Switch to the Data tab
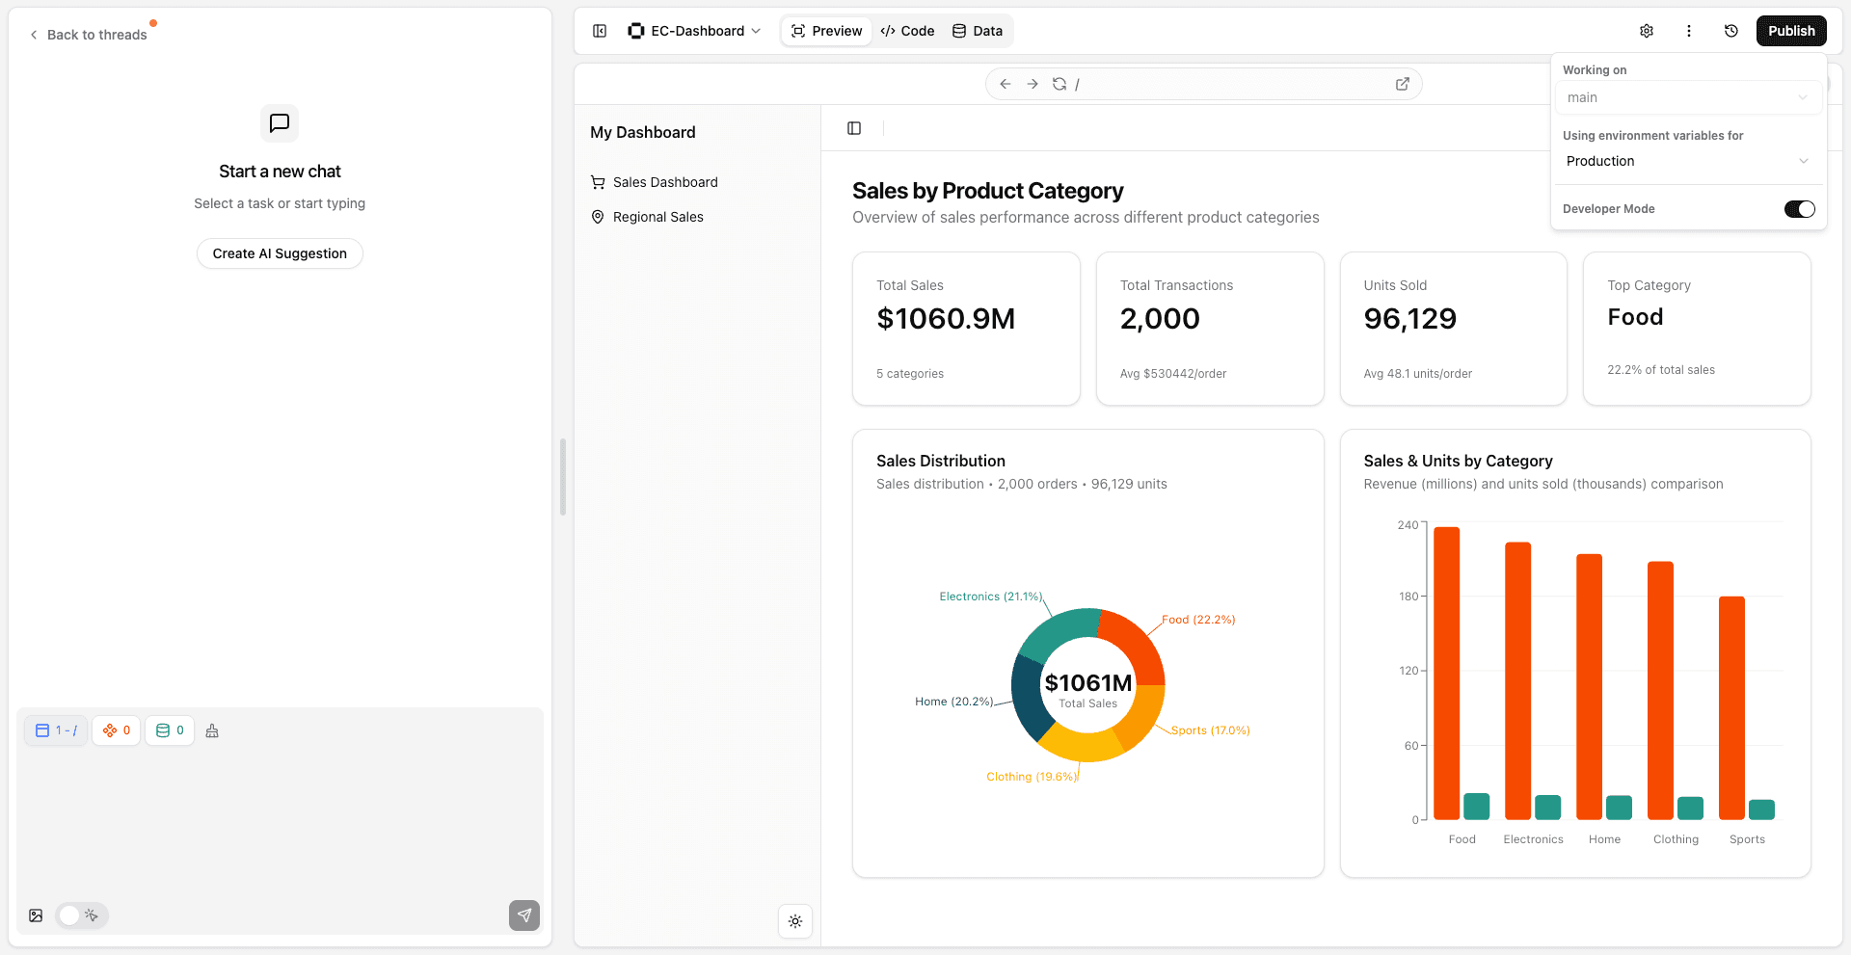1851x955 pixels. (978, 31)
